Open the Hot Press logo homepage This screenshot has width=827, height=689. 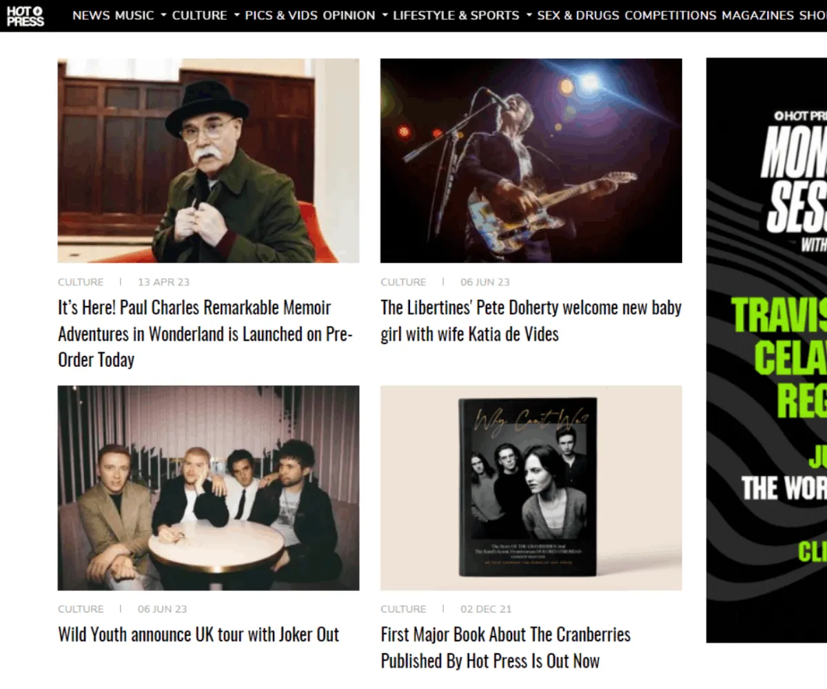[25, 15]
